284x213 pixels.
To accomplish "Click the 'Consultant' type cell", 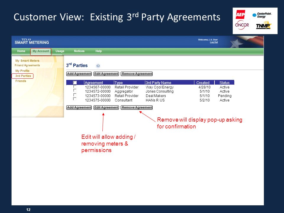I will coord(124,100).
